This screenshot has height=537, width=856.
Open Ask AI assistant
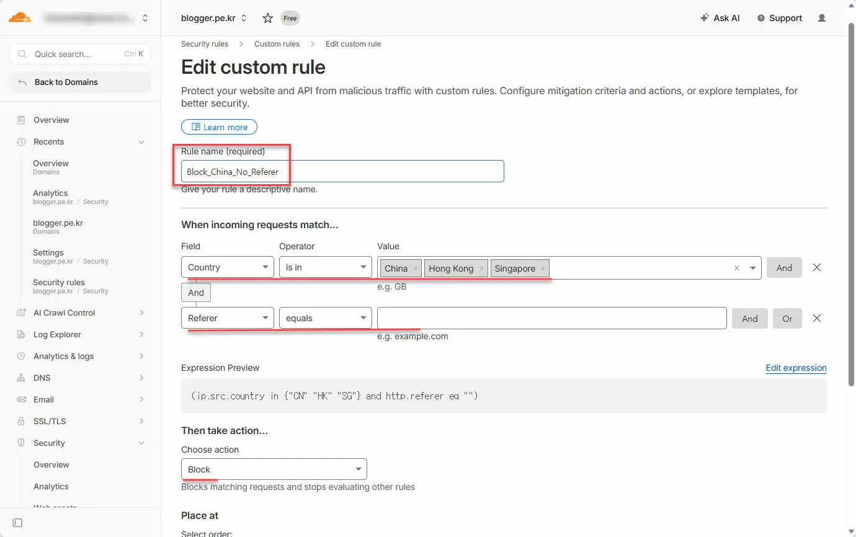720,18
